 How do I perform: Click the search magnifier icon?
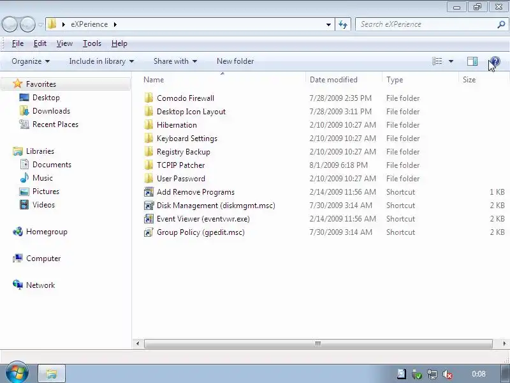click(x=501, y=24)
